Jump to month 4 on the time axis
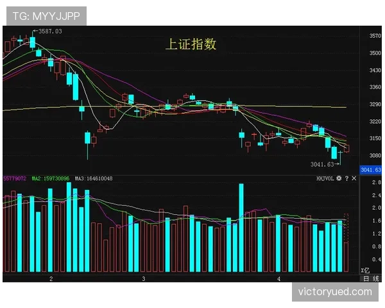Screen dimensions: 385x308 click(x=278, y=278)
